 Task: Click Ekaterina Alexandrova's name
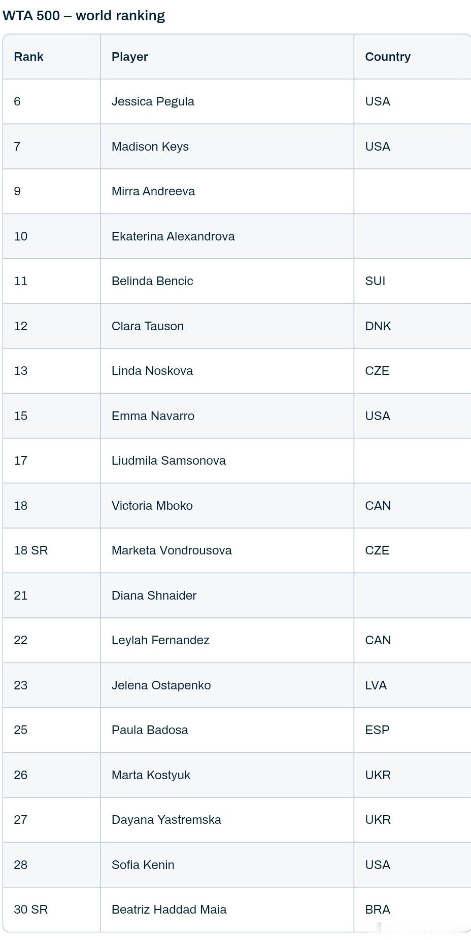pos(173,236)
